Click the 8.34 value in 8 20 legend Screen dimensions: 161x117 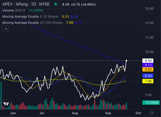coord(74,16)
